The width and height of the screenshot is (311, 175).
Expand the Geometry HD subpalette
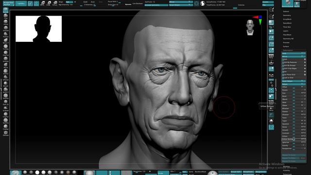pos(288,39)
